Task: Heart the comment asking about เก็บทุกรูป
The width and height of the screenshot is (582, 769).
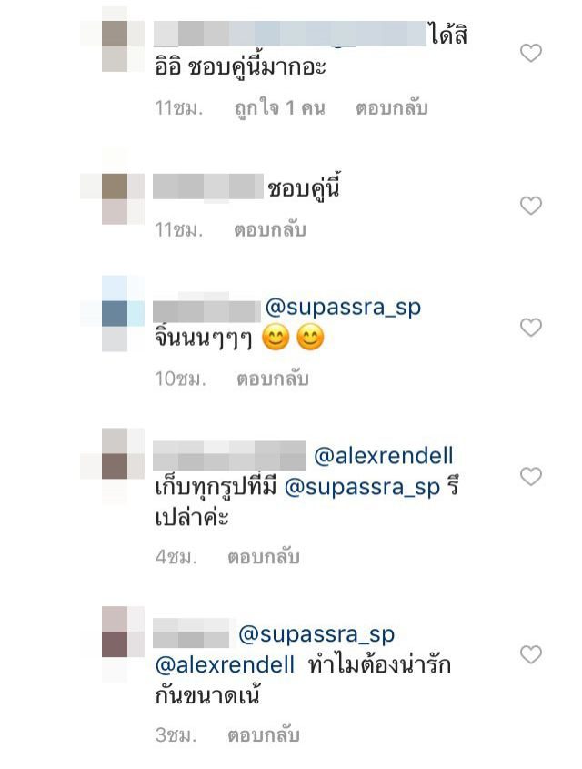Action: tap(530, 476)
